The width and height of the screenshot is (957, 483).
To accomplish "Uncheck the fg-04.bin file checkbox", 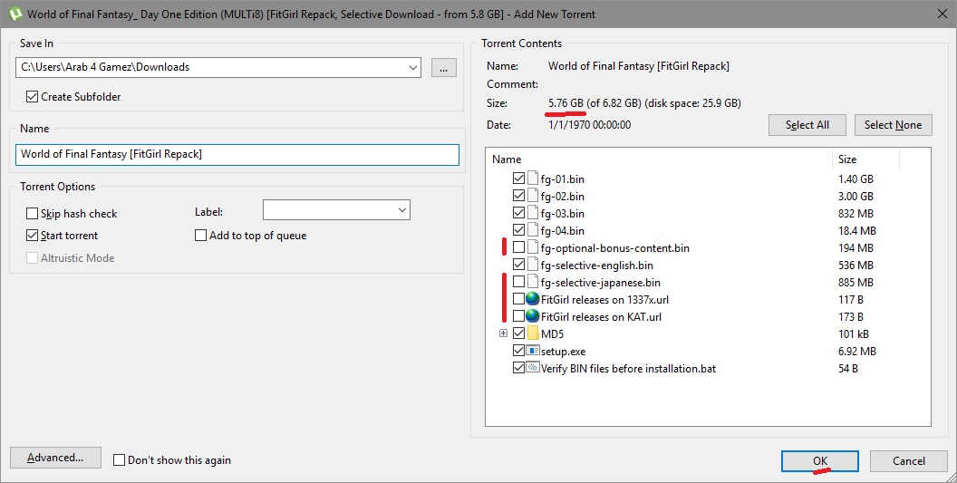I will pos(518,229).
